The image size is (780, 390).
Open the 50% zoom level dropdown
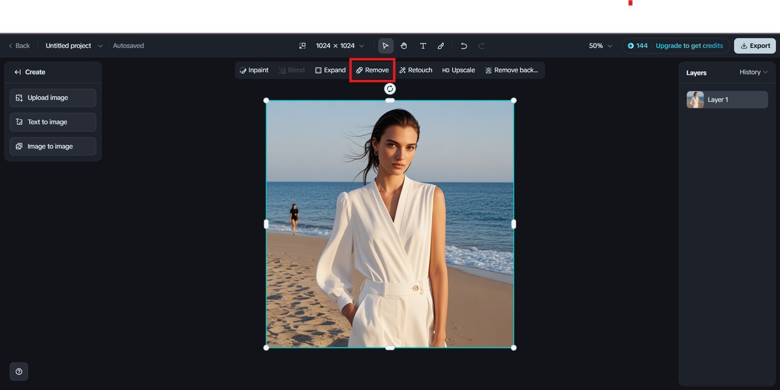pyautogui.click(x=601, y=46)
